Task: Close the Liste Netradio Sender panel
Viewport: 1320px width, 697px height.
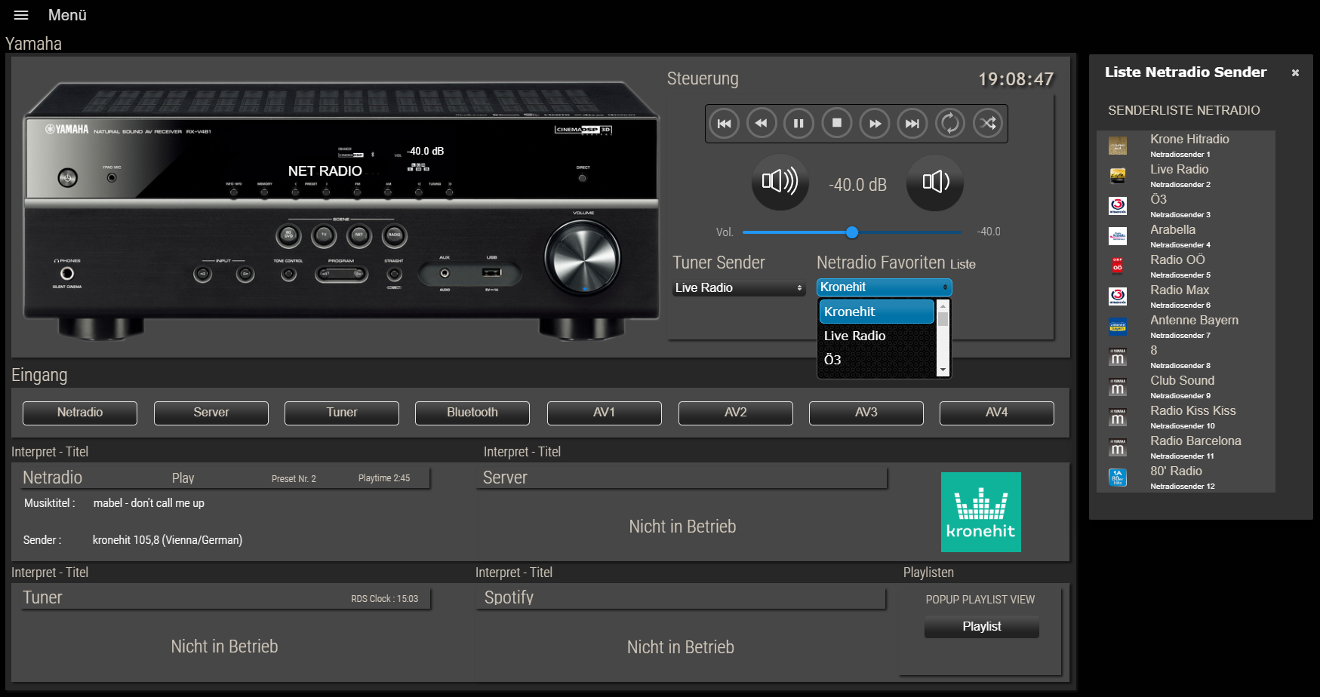Action: (x=1295, y=73)
